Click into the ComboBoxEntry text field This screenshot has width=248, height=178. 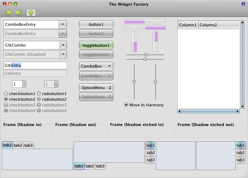[31, 25]
